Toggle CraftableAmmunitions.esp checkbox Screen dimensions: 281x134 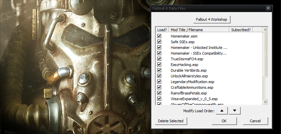pyautogui.click(x=159, y=87)
